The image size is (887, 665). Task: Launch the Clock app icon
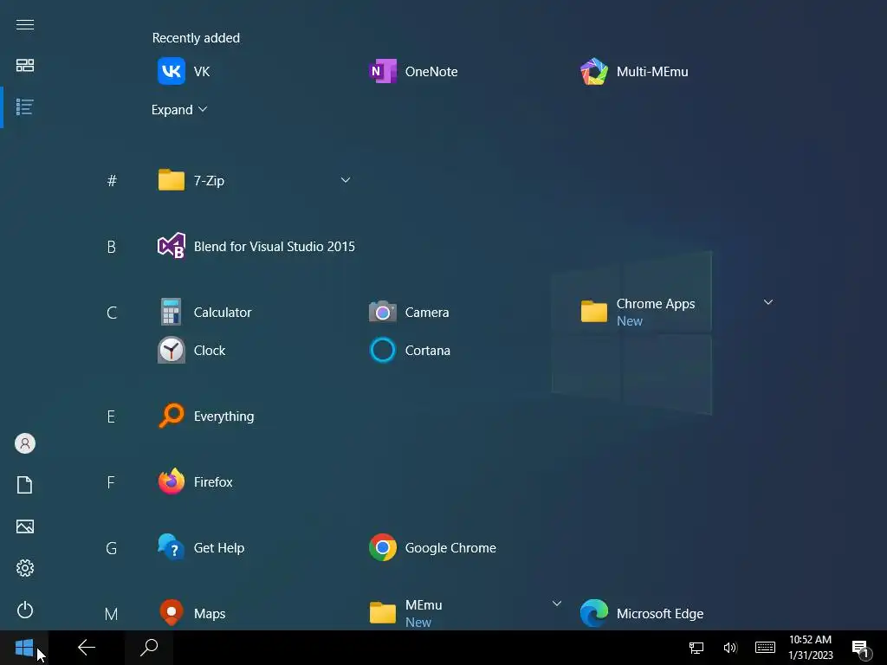pyautogui.click(x=171, y=350)
